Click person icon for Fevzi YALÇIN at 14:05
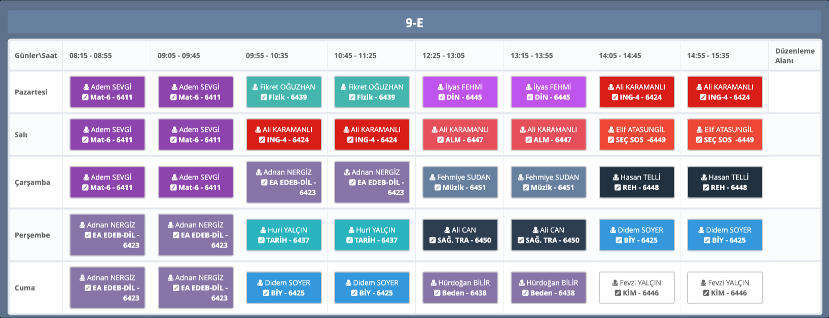Viewport: 829px width, 318px height. pos(615,283)
